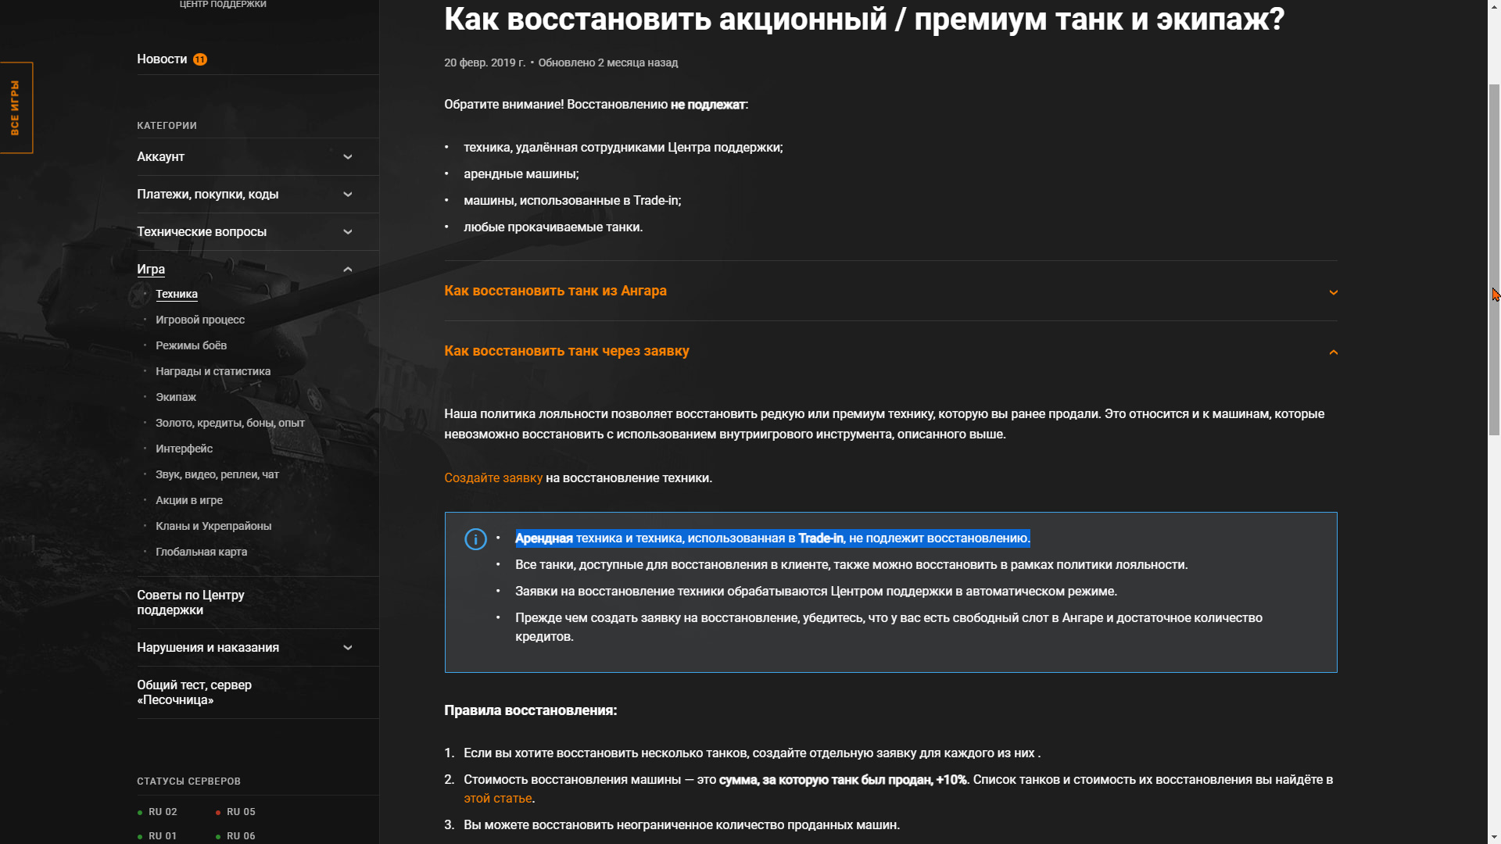Select Экипаж in the Игра submenu
1501x844 pixels.
pos(176,397)
